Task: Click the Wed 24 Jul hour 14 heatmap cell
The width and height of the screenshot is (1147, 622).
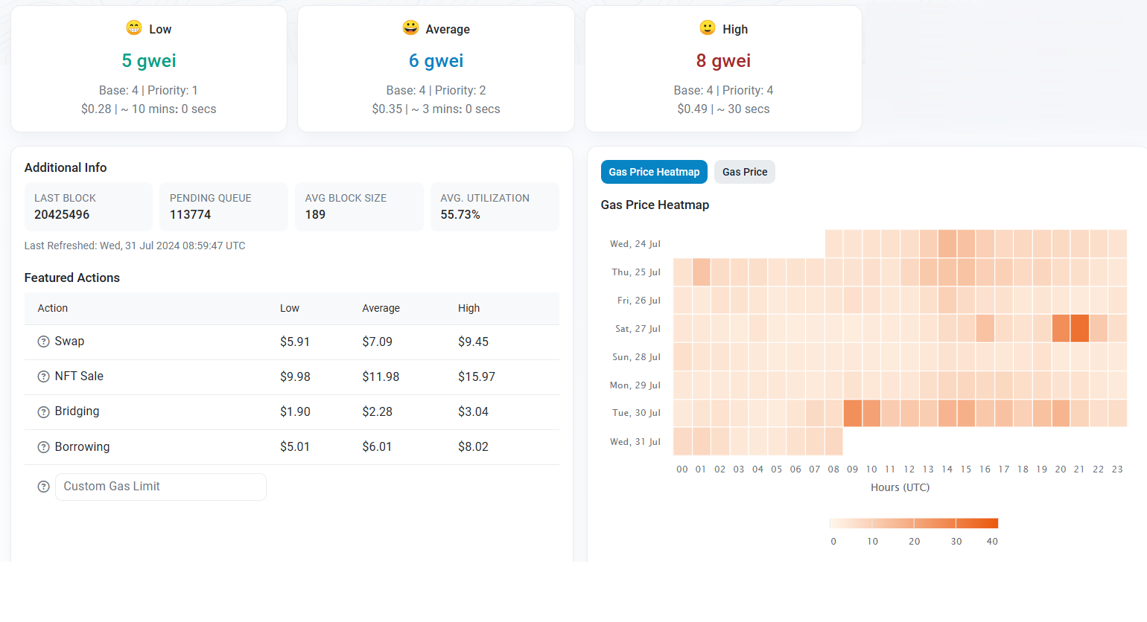Action: coord(947,243)
